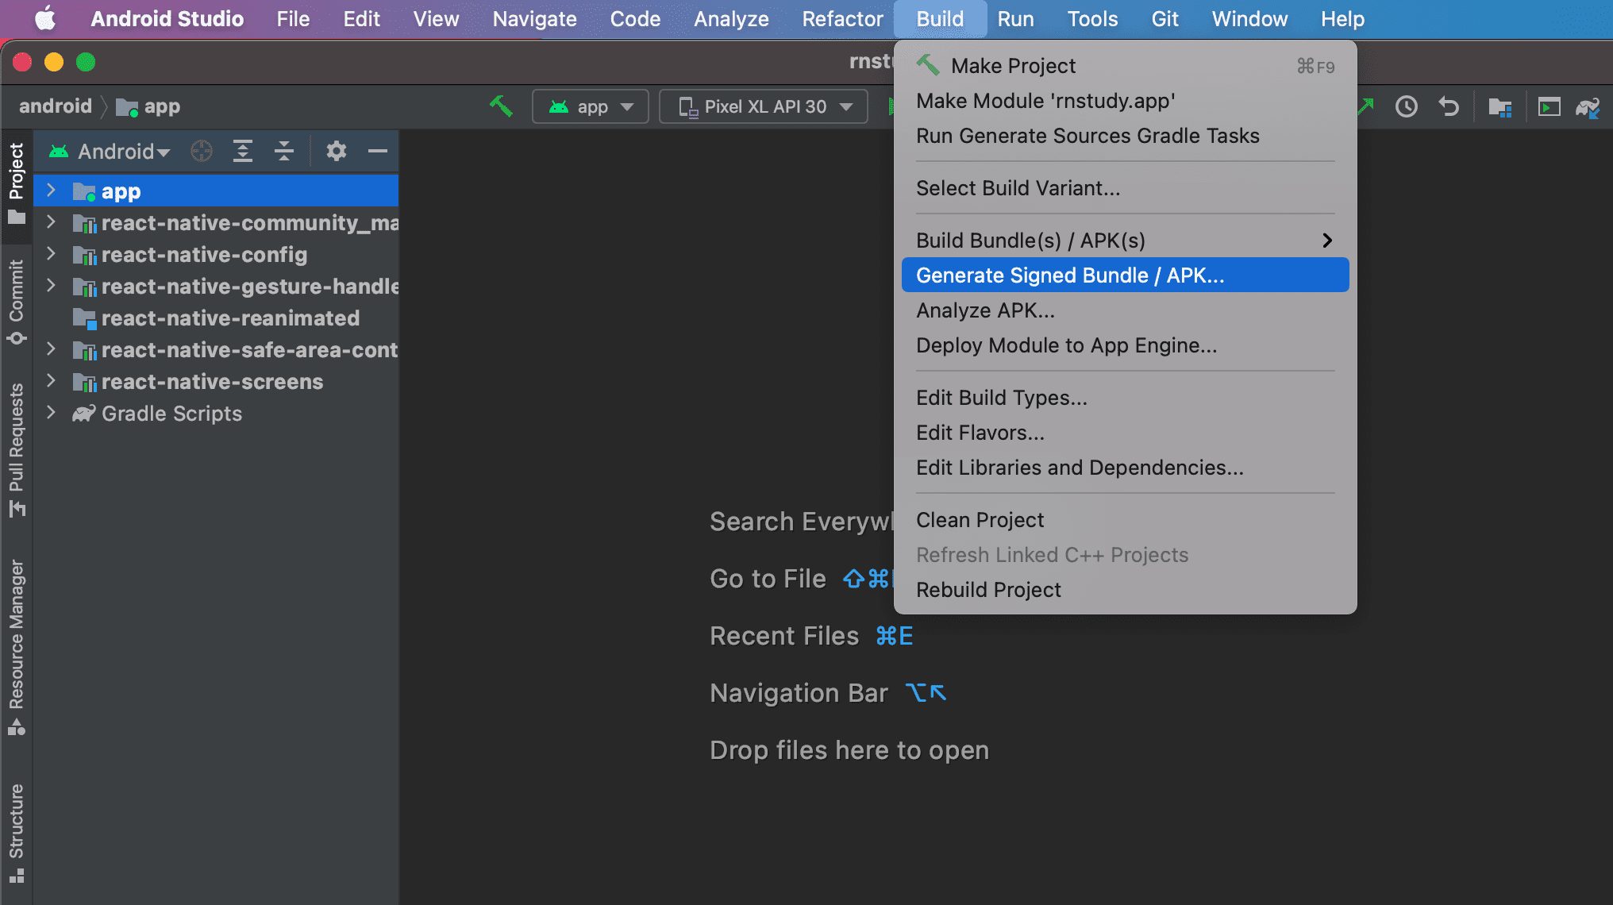Click the Collapse All icon in Project panel
Screen dimensions: 1613x905
283,151
